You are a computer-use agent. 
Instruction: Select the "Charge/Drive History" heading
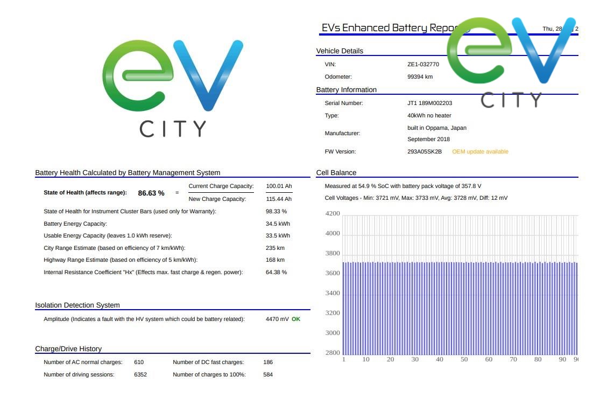[x=68, y=348]
